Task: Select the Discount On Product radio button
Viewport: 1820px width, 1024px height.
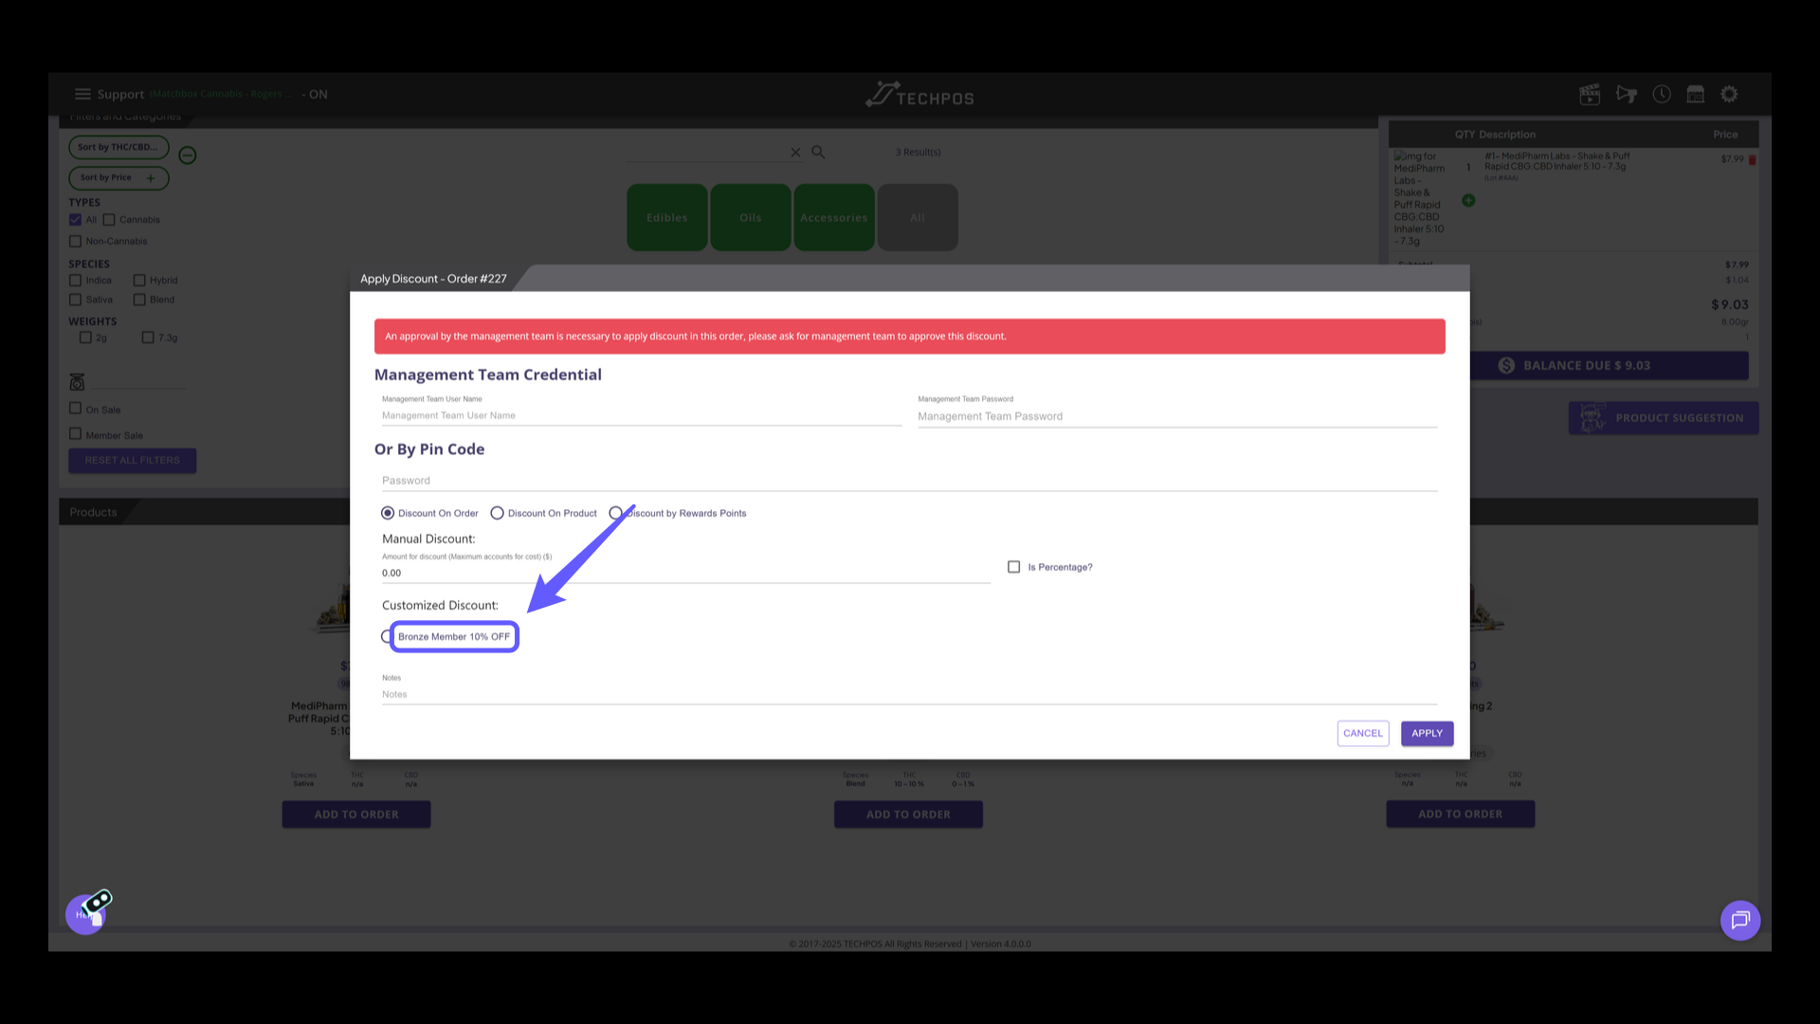Action: tap(498, 513)
